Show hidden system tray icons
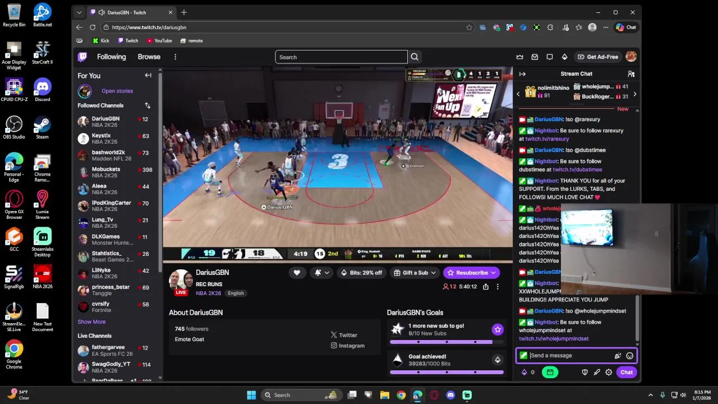The image size is (718, 404). click(651, 395)
